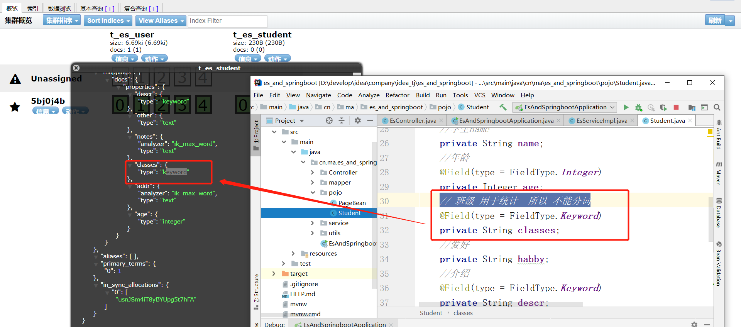741x327 pixels.
Task: Switch to the 数据浏览 tab
Action: coord(59,8)
